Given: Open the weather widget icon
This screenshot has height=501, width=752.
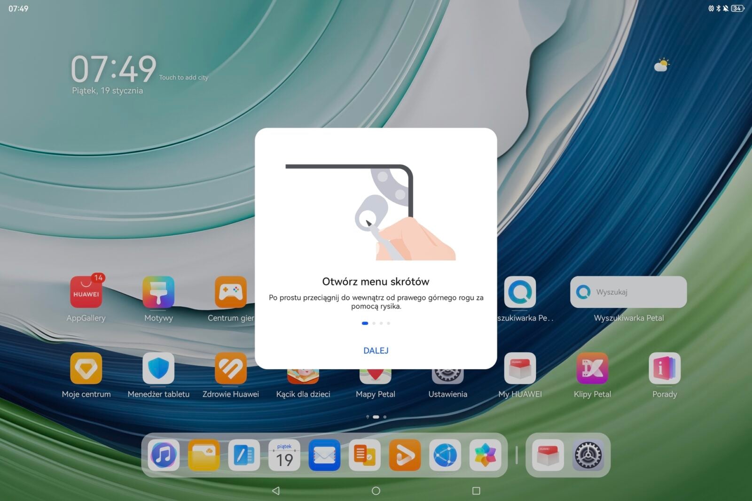Looking at the screenshot, I should pos(662,65).
